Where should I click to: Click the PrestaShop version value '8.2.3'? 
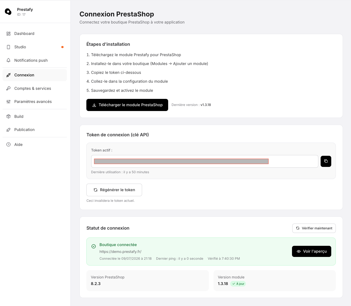click(x=96, y=284)
